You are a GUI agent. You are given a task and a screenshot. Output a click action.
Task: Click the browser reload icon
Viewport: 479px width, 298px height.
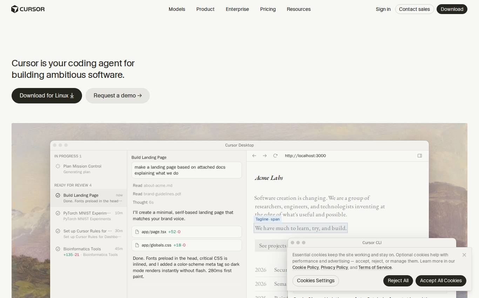[275, 156]
